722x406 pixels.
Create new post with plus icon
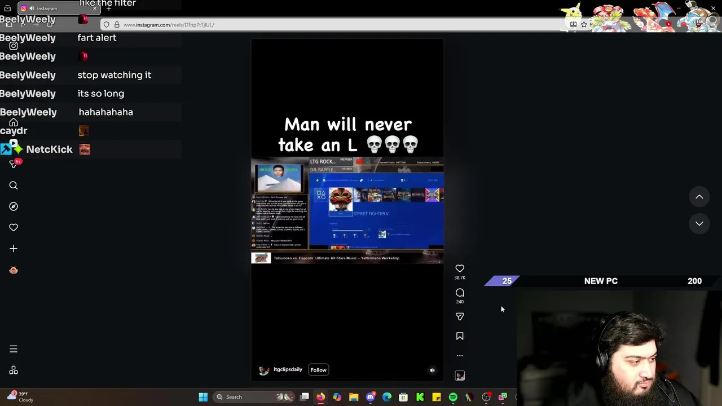click(14, 249)
